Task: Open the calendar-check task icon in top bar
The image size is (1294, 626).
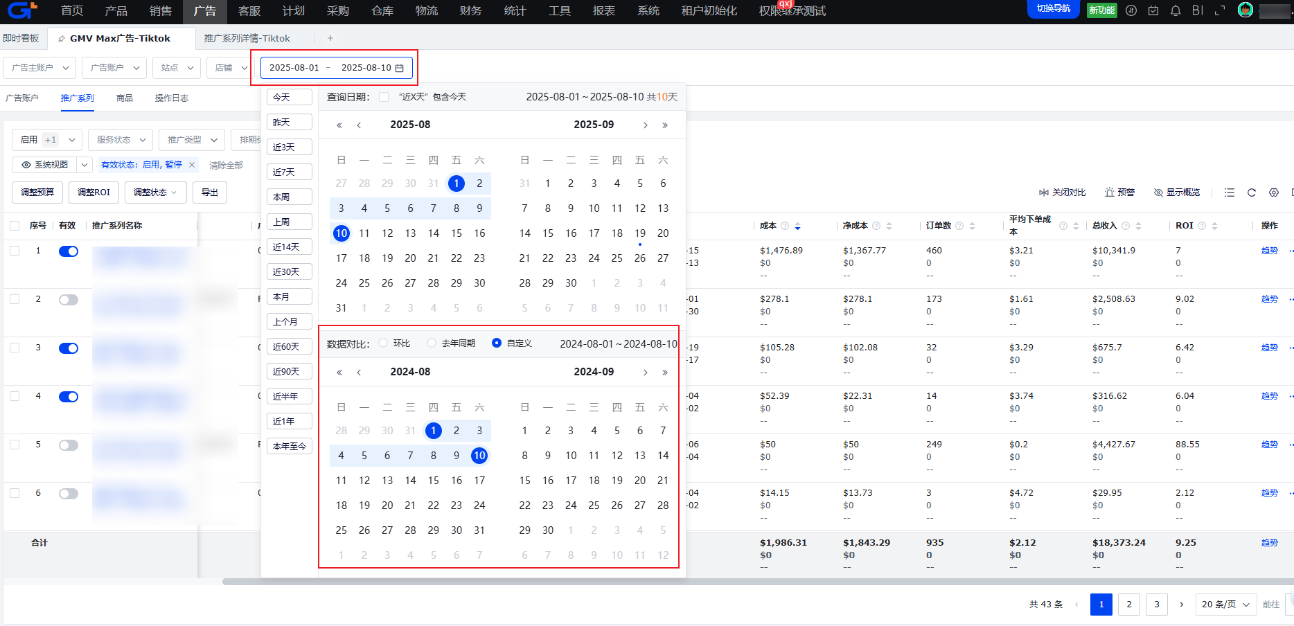Action: [1153, 10]
